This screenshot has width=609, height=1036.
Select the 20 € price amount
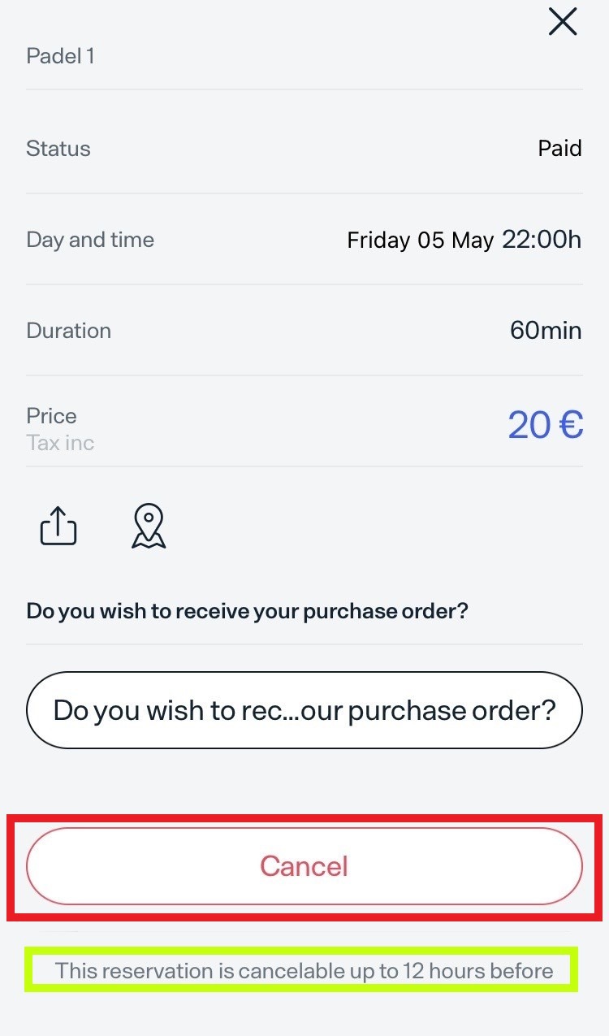click(546, 424)
